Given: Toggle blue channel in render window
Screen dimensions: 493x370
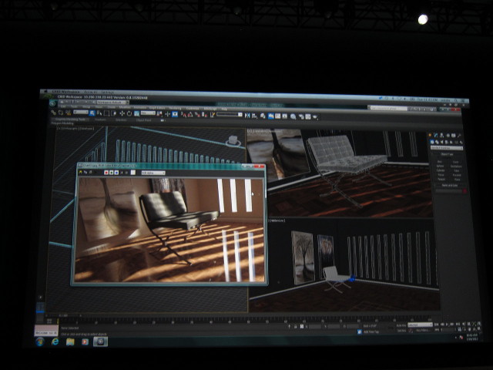Looking at the screenshot, I should coord(116,173).
